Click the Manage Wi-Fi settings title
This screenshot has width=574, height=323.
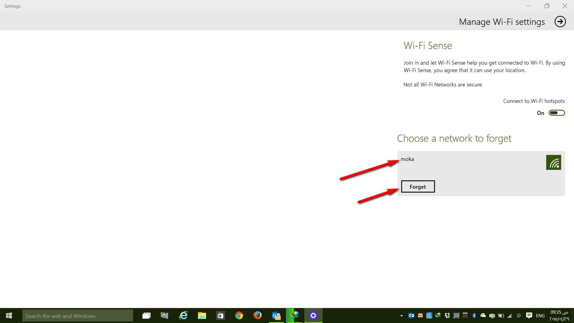click(x=502, y=22)
